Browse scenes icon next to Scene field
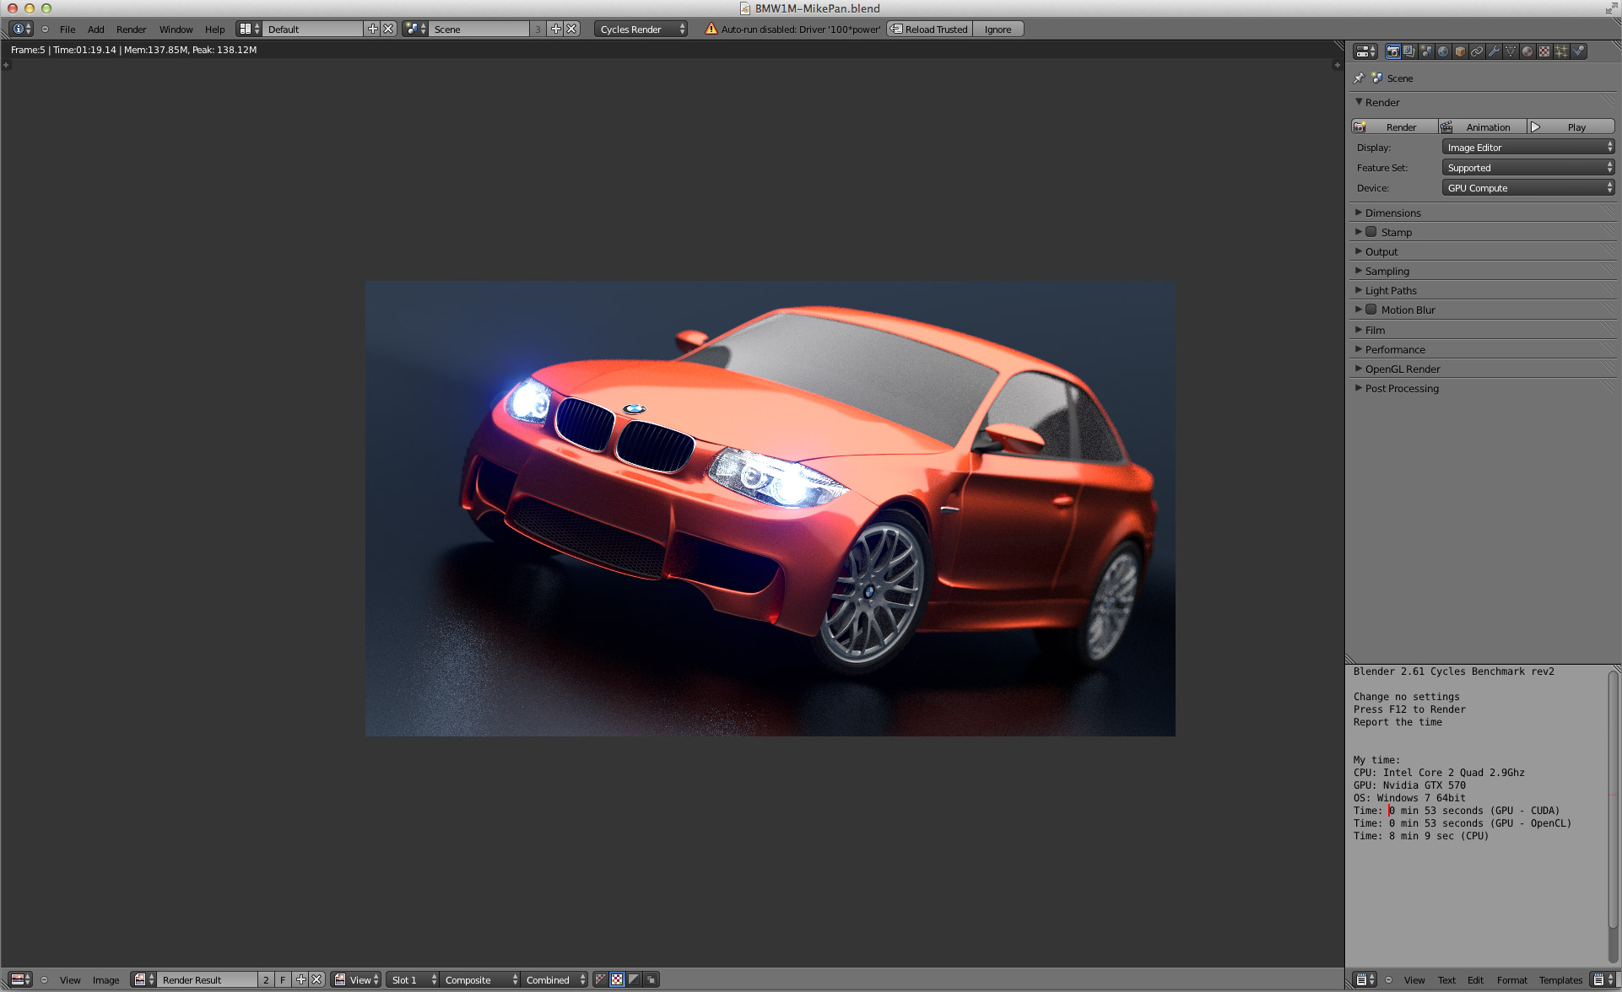1622x992 pixels. pyautogui.click(x=415, y=29)
